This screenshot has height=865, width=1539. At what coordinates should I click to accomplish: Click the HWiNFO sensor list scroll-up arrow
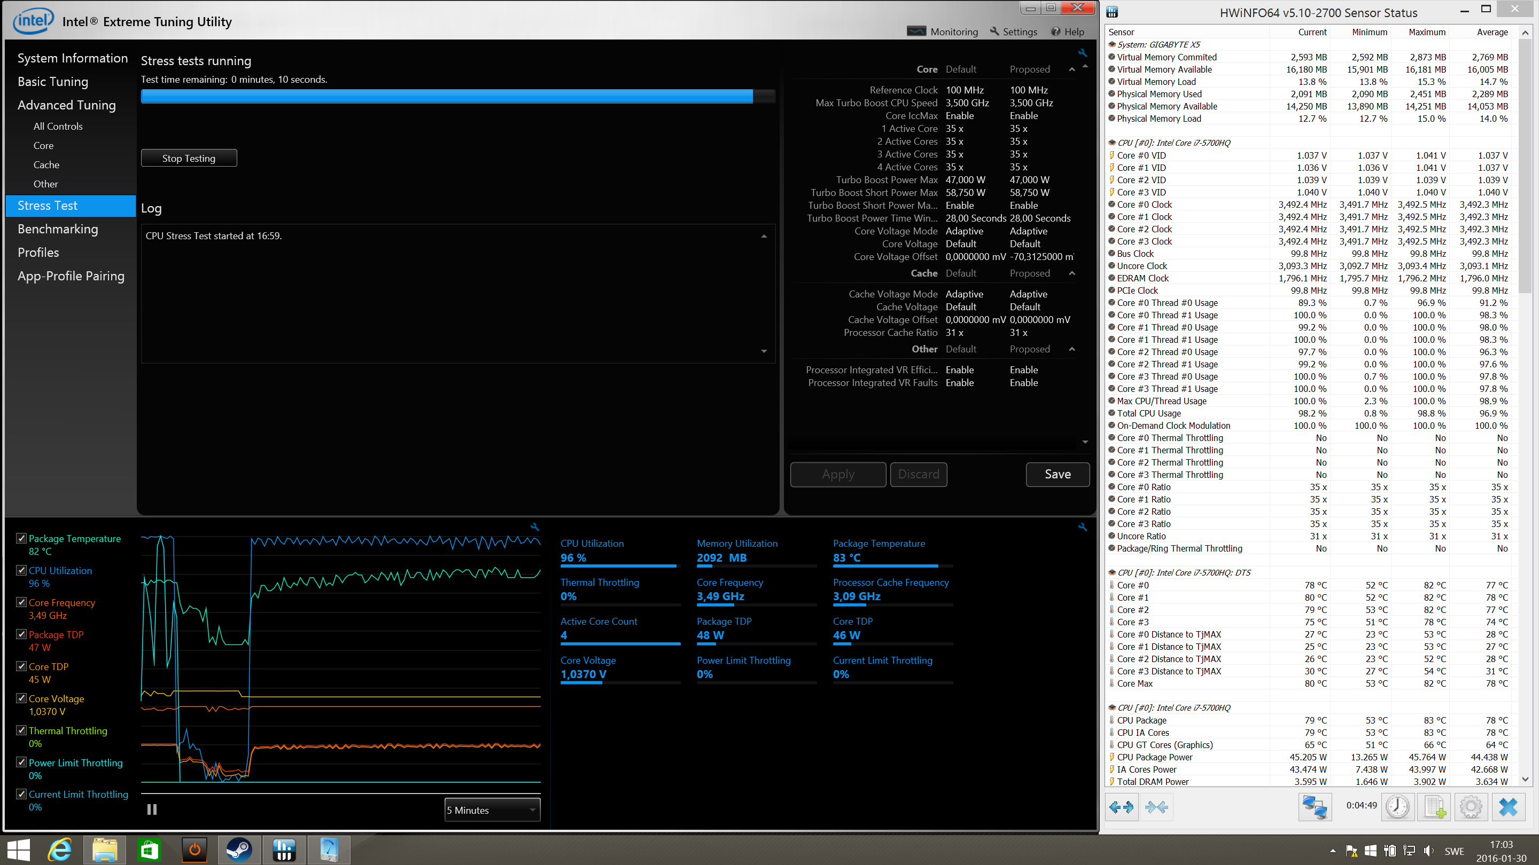click(1525, 33)
